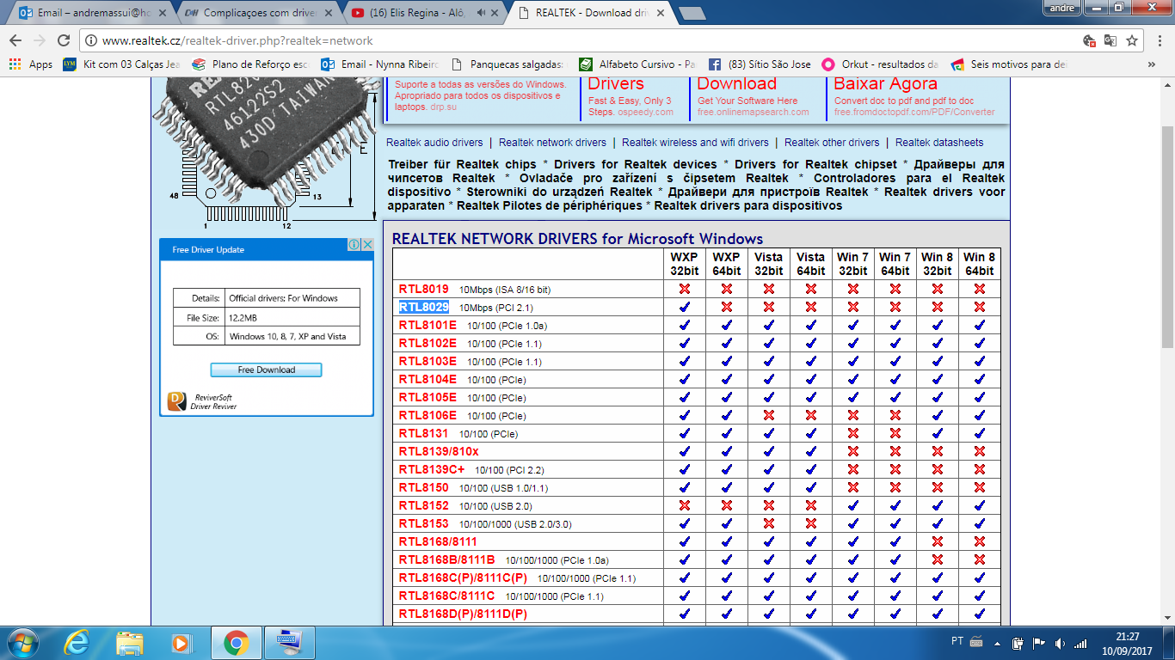1175x660 pixels.
Task: Click the translate page icon in address bar
Action: pos(1110,40)
